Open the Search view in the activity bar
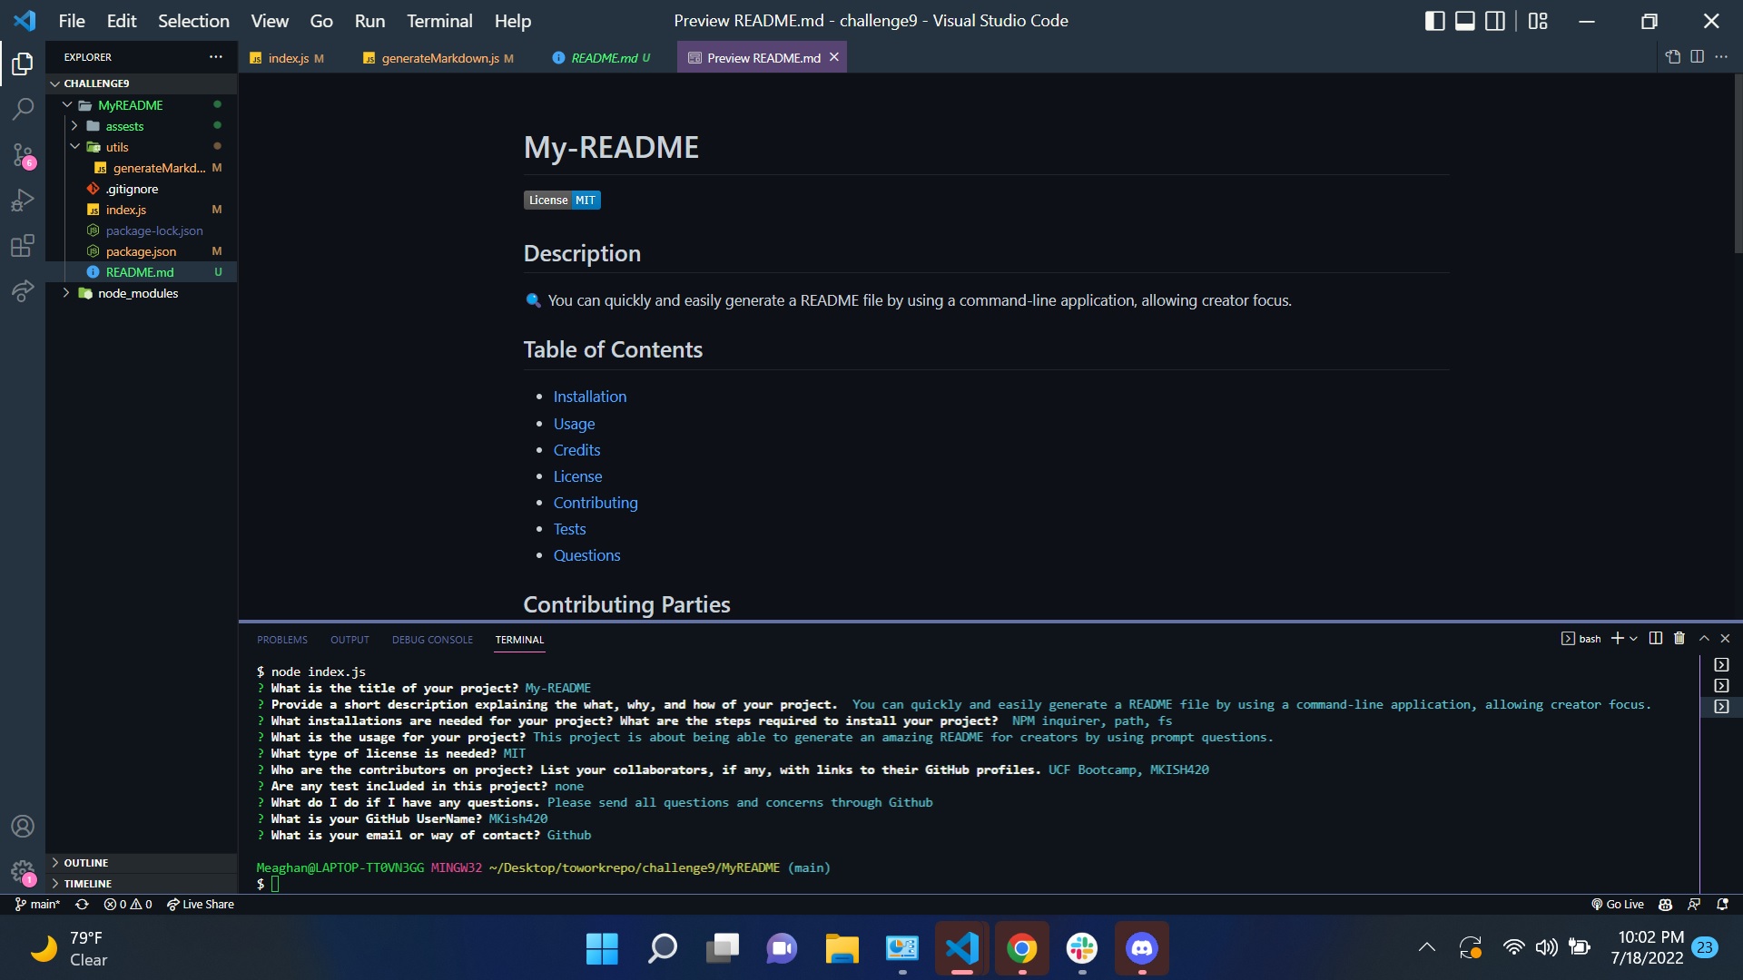This screenshot has height=980, width=1743. [23, 109]
